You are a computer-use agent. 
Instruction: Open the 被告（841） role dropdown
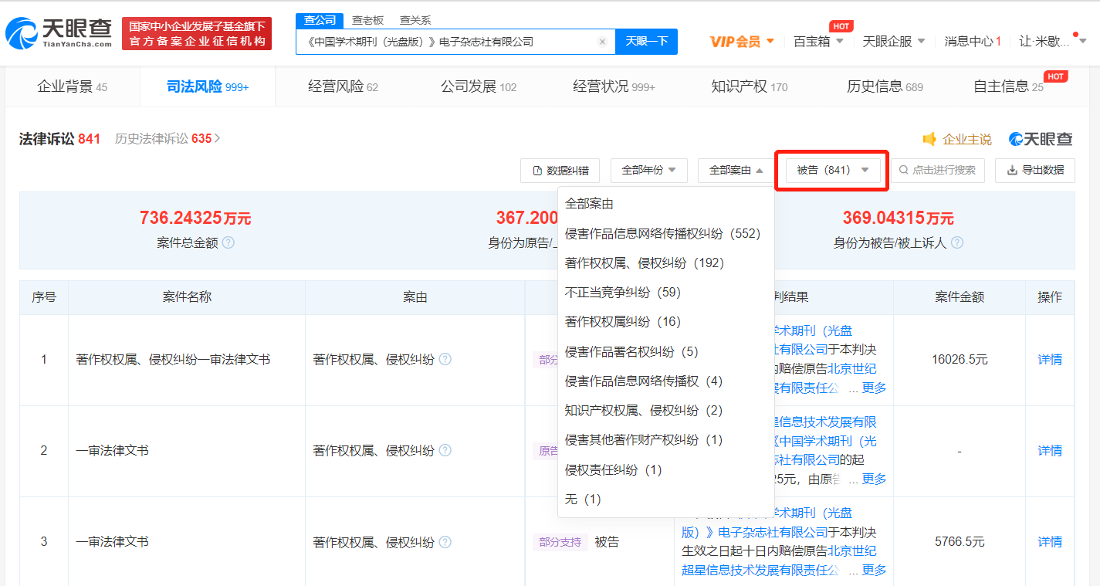[833, 170]
